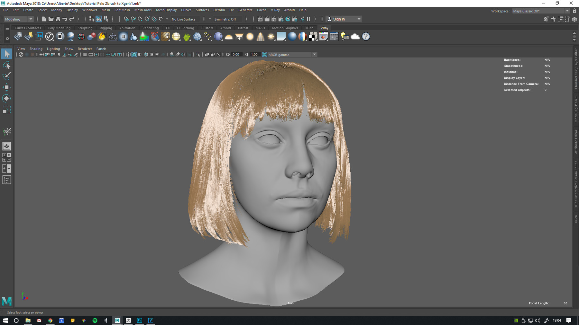Viewport: 579px width, 325px height.
Task: Open the shelf tab list menu button
Action: [7, 29]
